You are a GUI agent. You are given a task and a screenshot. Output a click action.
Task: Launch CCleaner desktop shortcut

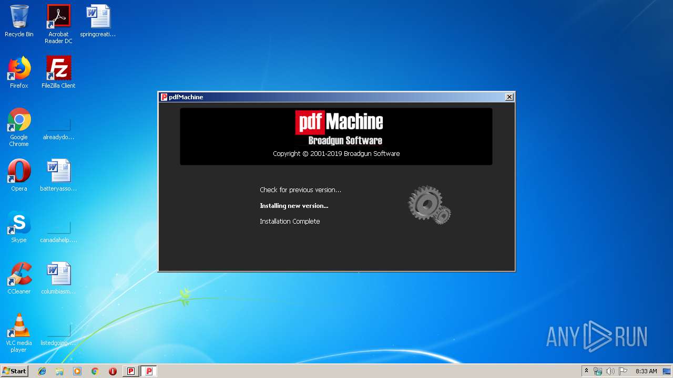pyautogui.click(x=19, y=278)
